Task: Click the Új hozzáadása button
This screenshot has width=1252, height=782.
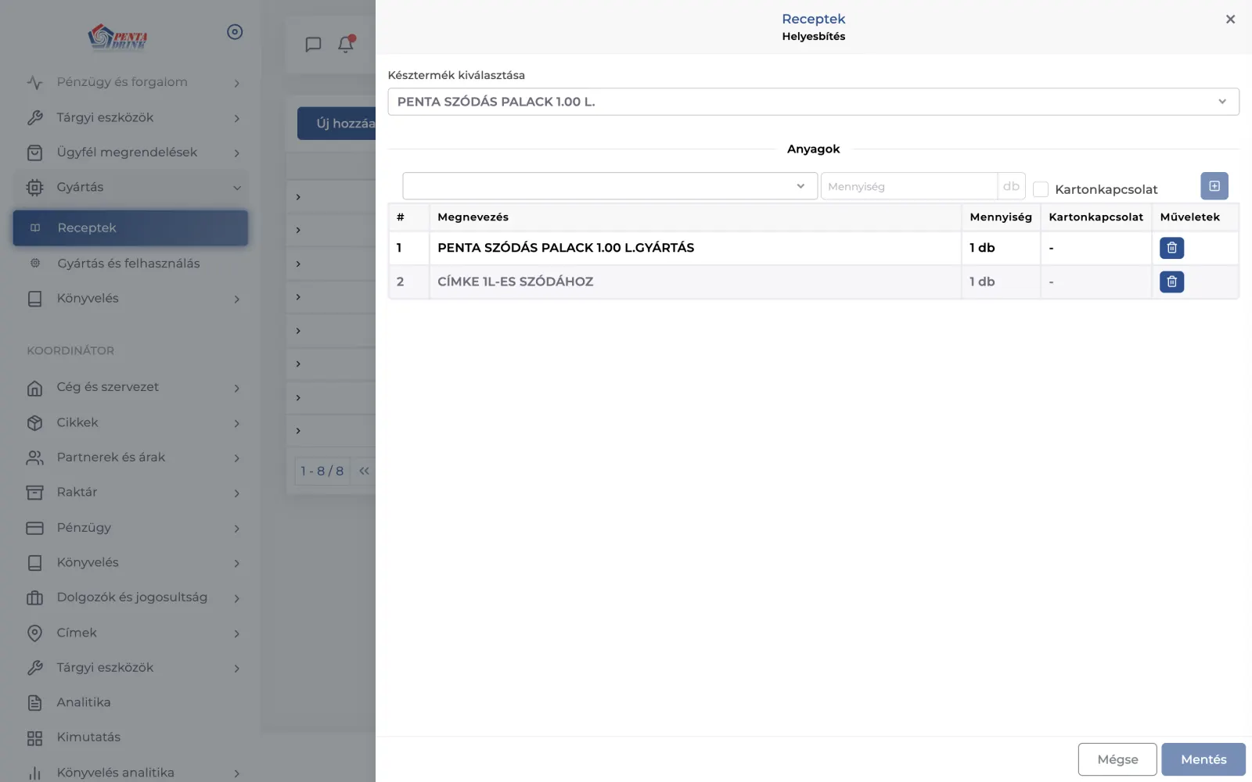Action: [337, 124]
